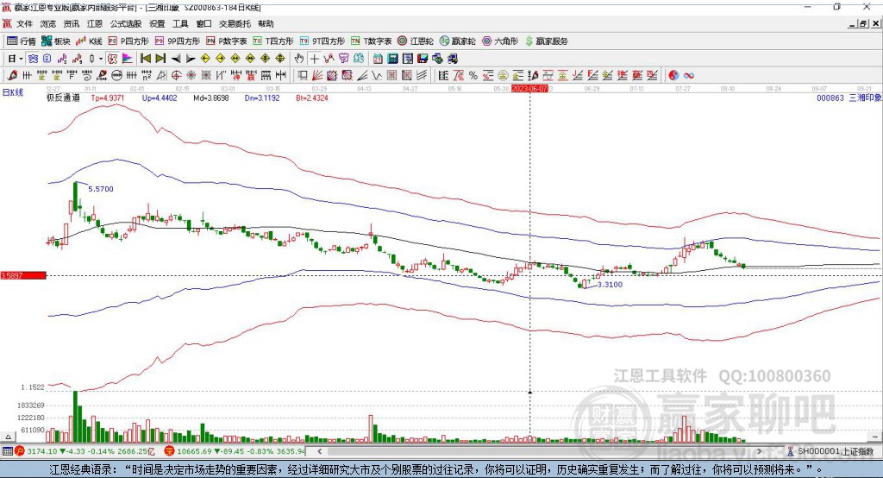Click the 5.5700 high price label
883x478 pixels.
(x=101, y=189)
